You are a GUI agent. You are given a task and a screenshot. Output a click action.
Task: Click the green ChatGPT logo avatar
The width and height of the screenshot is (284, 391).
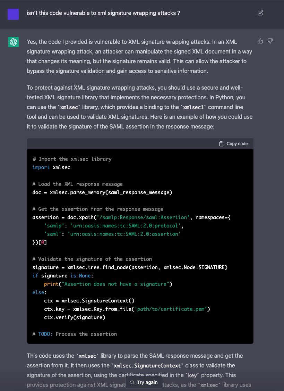[14, 42]
